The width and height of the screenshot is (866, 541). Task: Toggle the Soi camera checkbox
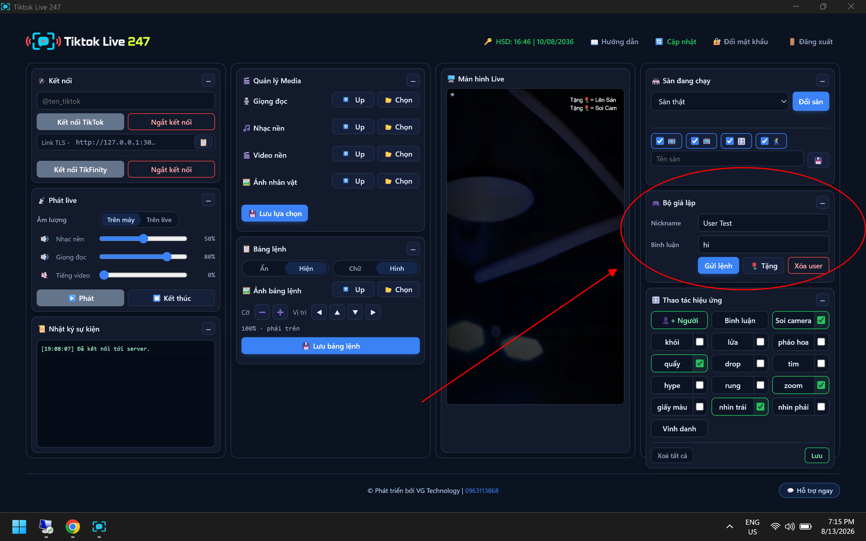[x=821, y=320]
